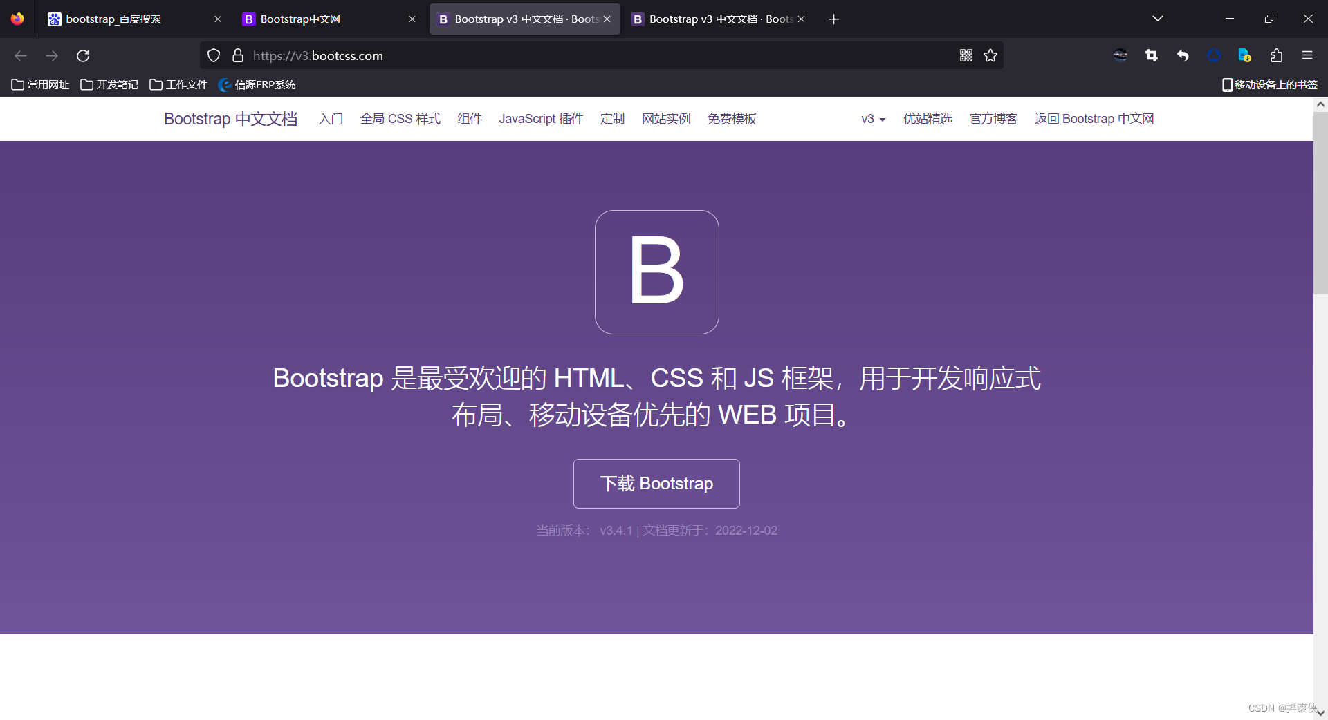Open the 优站精选 link
1328x720 pixels.
click(928, 119)
